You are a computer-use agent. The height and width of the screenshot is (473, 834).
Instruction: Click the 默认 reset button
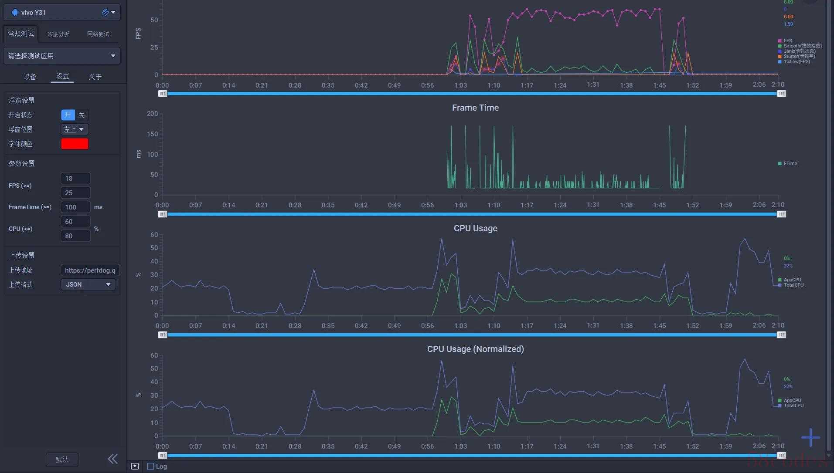[62, 459]
